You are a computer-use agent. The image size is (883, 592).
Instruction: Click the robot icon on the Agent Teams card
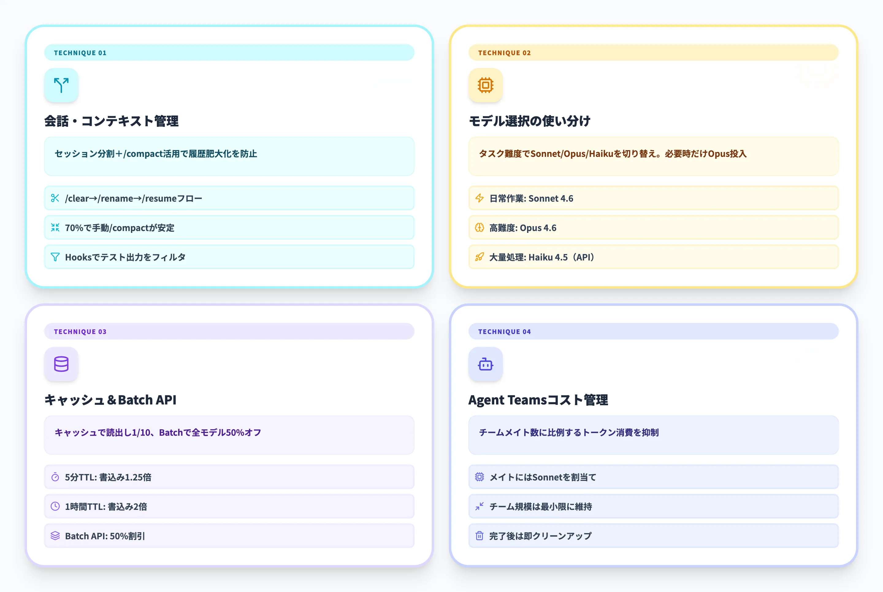pos(486,364)
